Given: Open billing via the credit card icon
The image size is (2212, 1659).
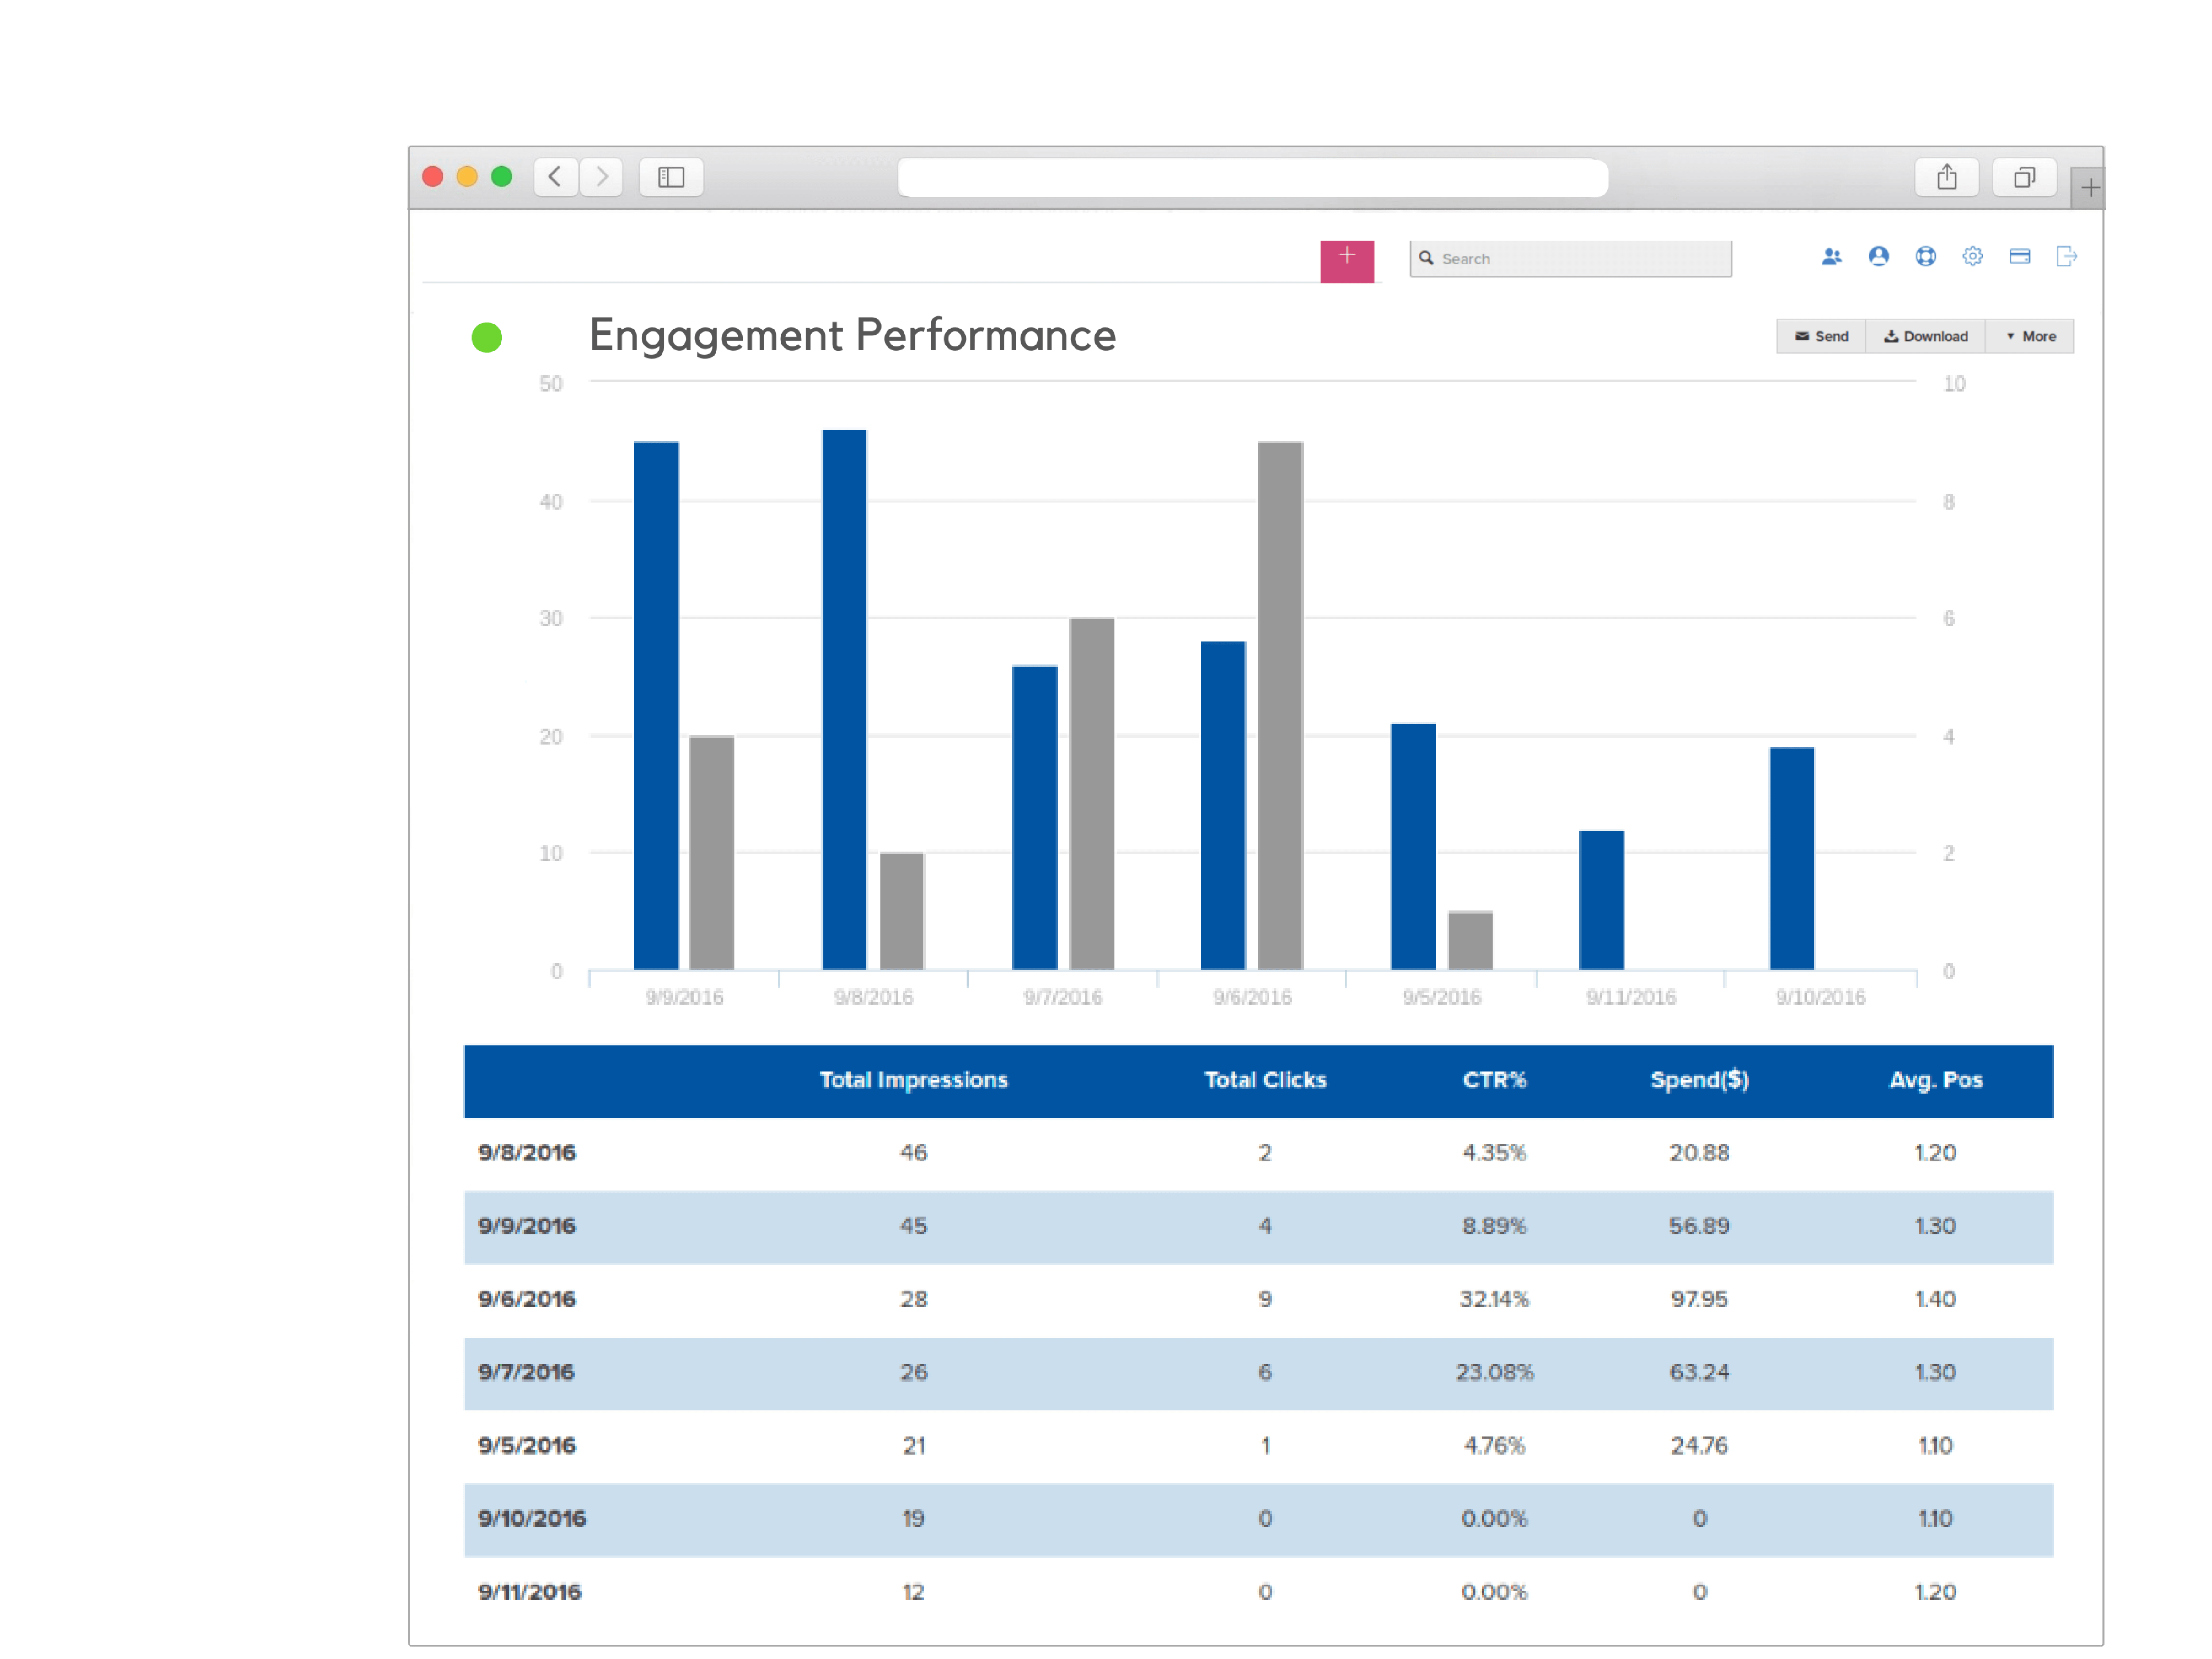Looking at the screenshot, I should [x=2019, y=257].
